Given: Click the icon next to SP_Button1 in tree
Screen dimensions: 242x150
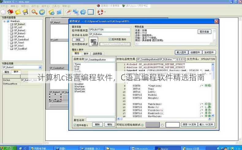Looking at the screenshot, I should pos(12,24).
